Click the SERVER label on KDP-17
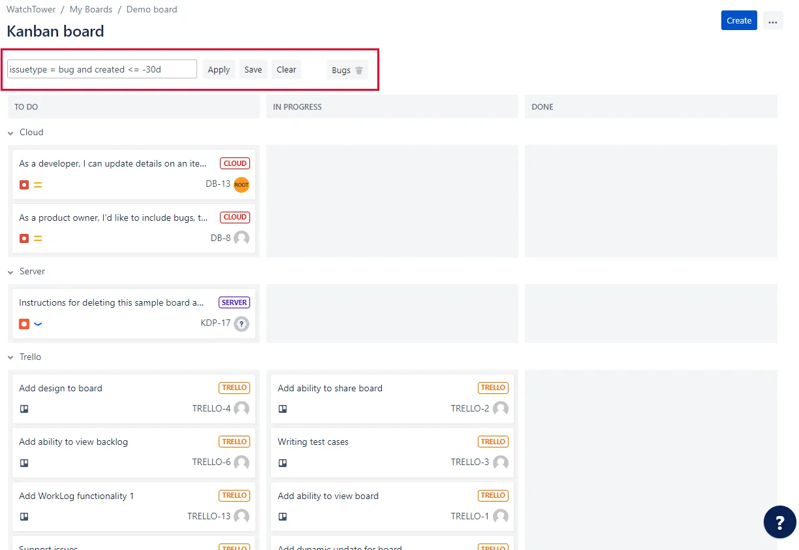 pos(234,302)
